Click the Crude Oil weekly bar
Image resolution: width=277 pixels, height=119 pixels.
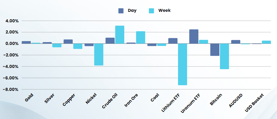120,34
